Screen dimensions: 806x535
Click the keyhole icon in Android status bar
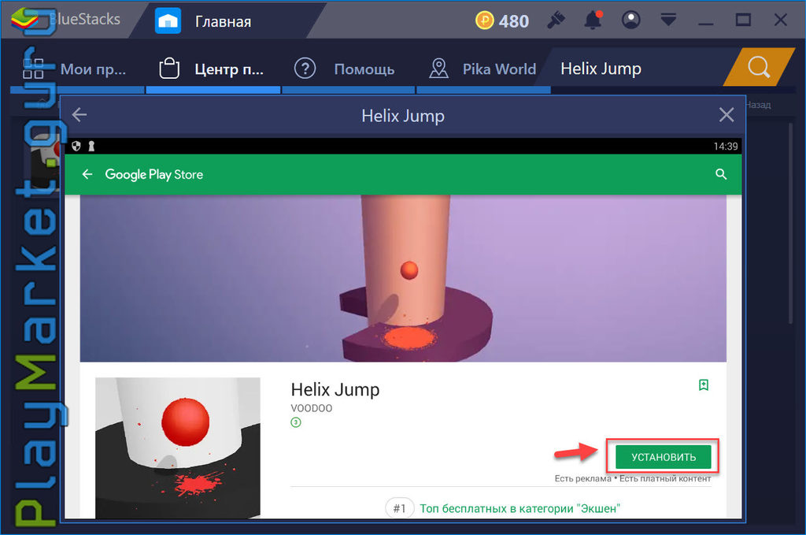tap(91, 146)
